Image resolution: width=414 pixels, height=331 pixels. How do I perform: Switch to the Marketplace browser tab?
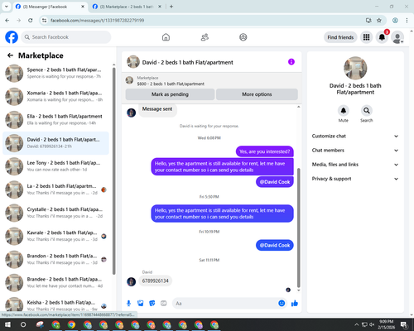coord(127,7)
